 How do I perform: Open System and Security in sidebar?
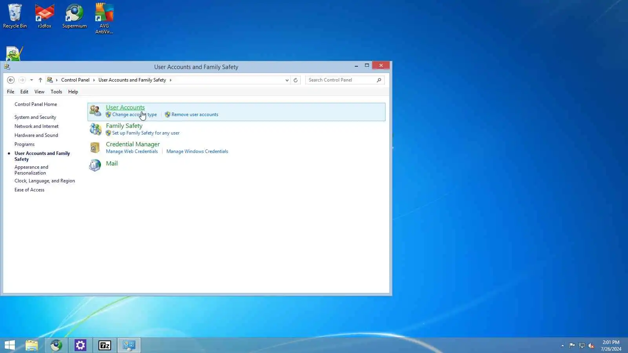tap(35, 117)
